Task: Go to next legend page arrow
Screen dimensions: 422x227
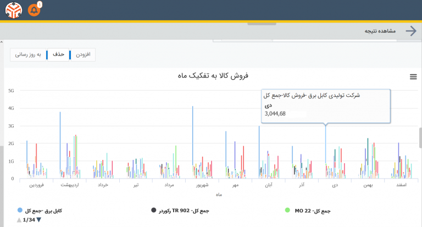Action: pyautogui.click(x=39, y=220)
